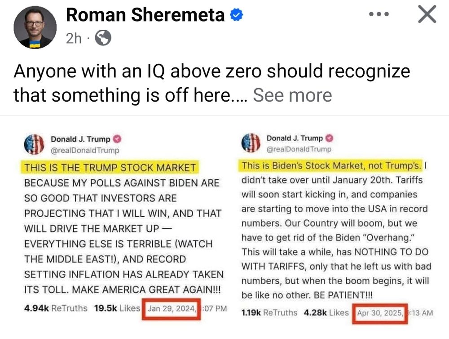Dismiss the post with the X button

coord(427,14)
